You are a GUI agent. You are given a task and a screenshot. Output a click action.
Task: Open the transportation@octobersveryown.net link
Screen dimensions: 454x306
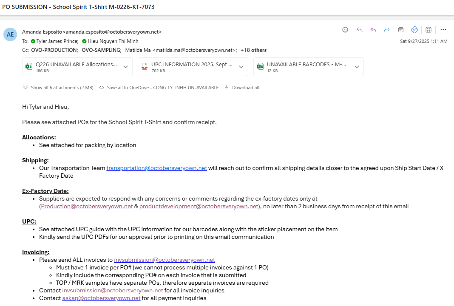point(156,168)
